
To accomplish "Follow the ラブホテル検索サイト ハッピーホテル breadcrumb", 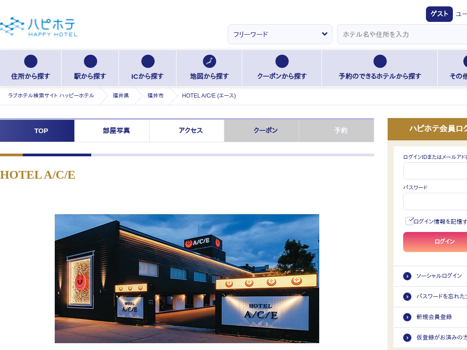I will click(x=51, y=96).
